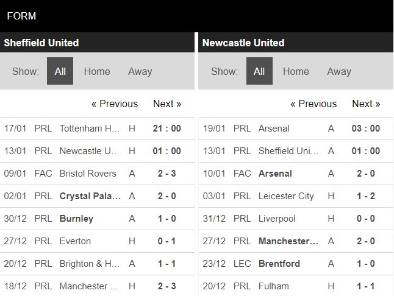Filter Newcastle United form by Home

coord(296,71)
